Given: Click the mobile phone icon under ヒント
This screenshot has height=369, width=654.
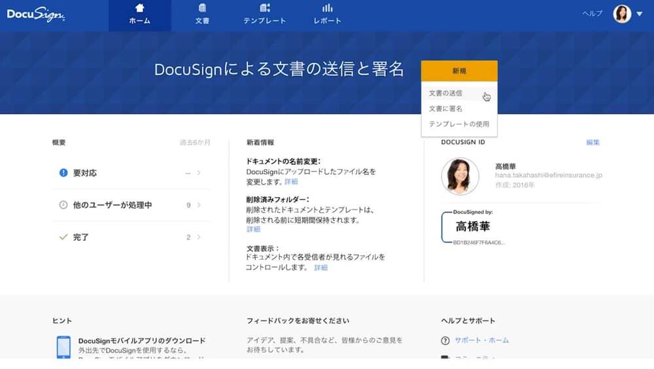Looking at the screenshot, I should [63, 347].
